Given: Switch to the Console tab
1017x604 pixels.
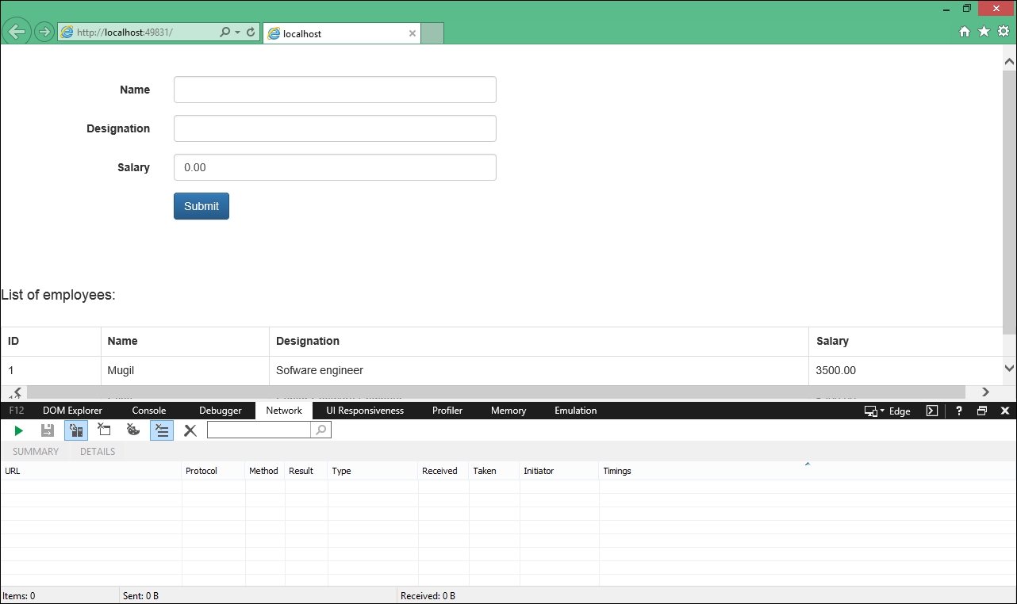Looking at the screenshot, I should pos(149,411).
